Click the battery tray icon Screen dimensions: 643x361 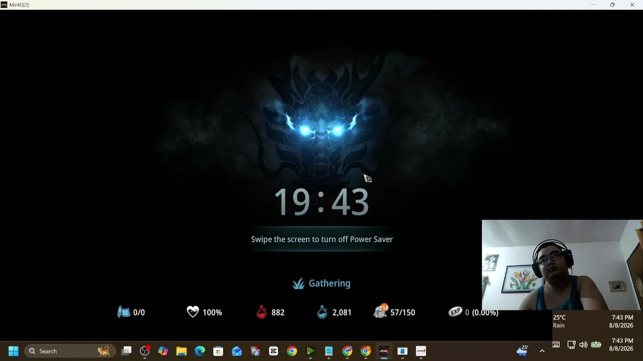click(x=596, y=344)
